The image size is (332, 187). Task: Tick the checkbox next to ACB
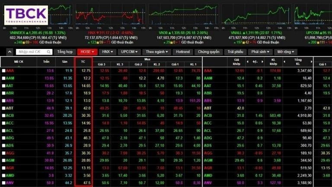click(3, 116)
